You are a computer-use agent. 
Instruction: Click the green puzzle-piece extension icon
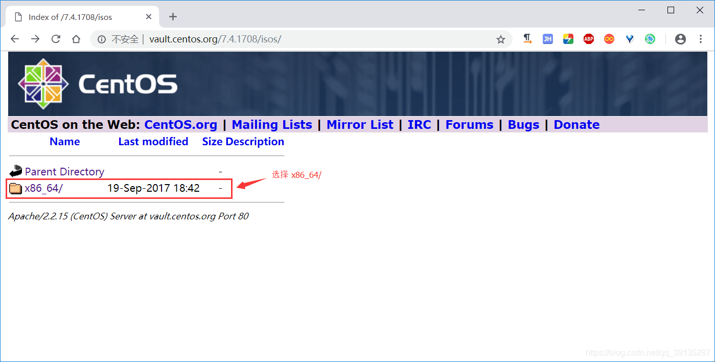tap(650, 39)
